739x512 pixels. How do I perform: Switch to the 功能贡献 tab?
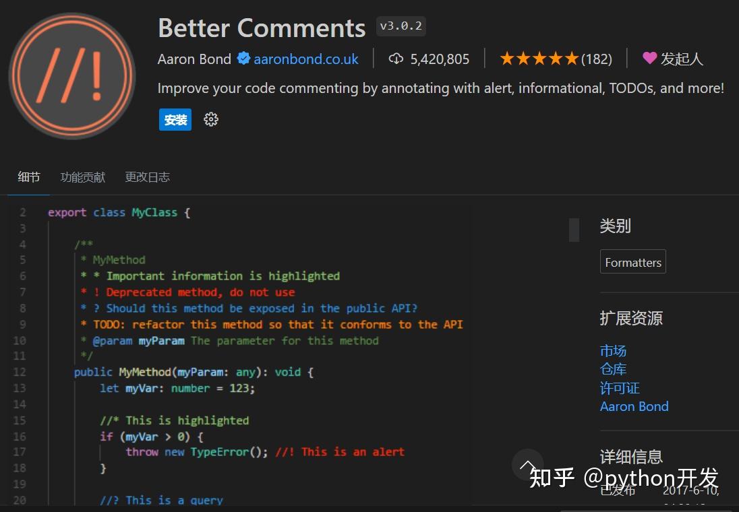[x=82, y=177]
